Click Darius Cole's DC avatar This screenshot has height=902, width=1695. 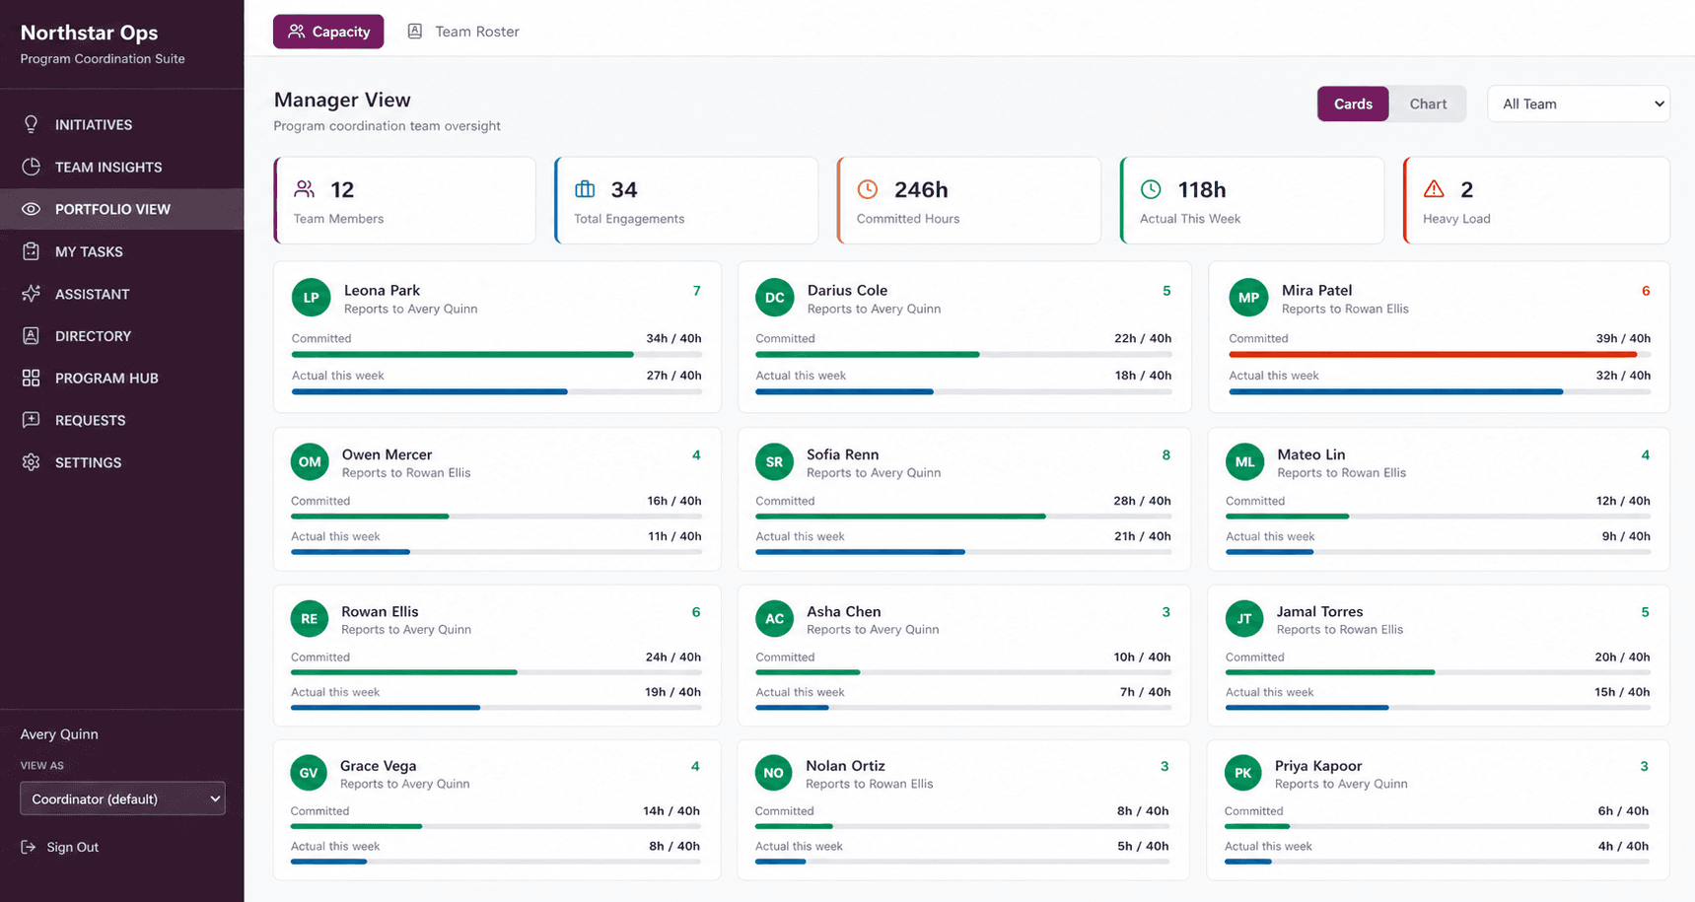[x=775, y=298]
